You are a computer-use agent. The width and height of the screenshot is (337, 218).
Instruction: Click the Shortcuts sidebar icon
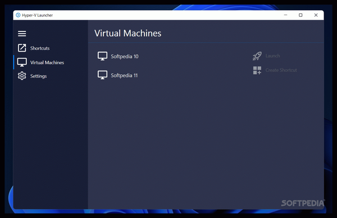(22, 48)
